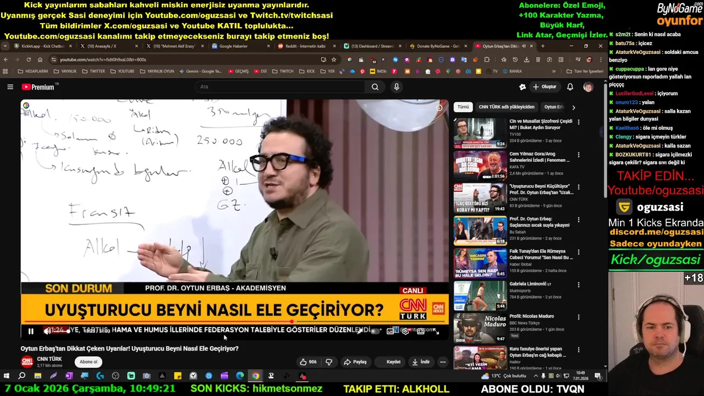Open the YouTube hamburger guide menu
The image size is (704, 396).
pyautogui.click(x=10, y=87)
